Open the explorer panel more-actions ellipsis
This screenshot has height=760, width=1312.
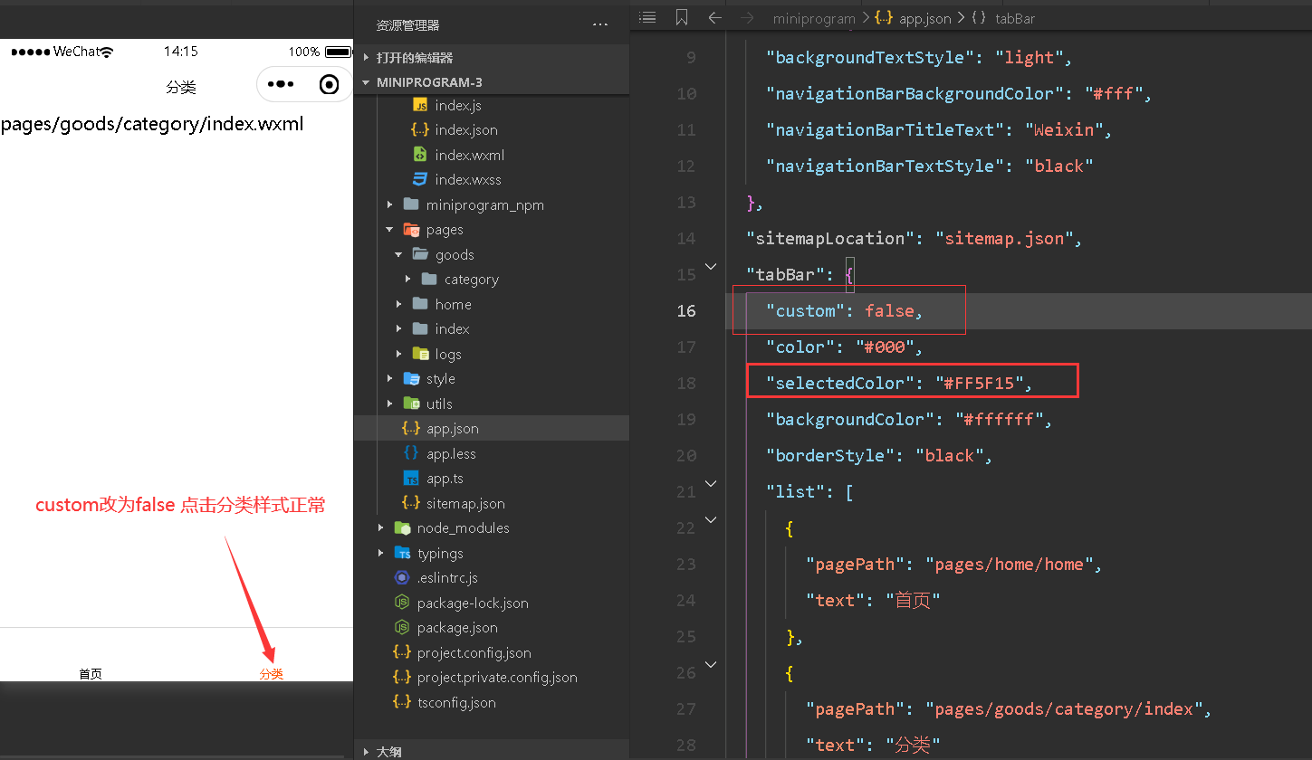pyautogui.click(x=600, y=24)
